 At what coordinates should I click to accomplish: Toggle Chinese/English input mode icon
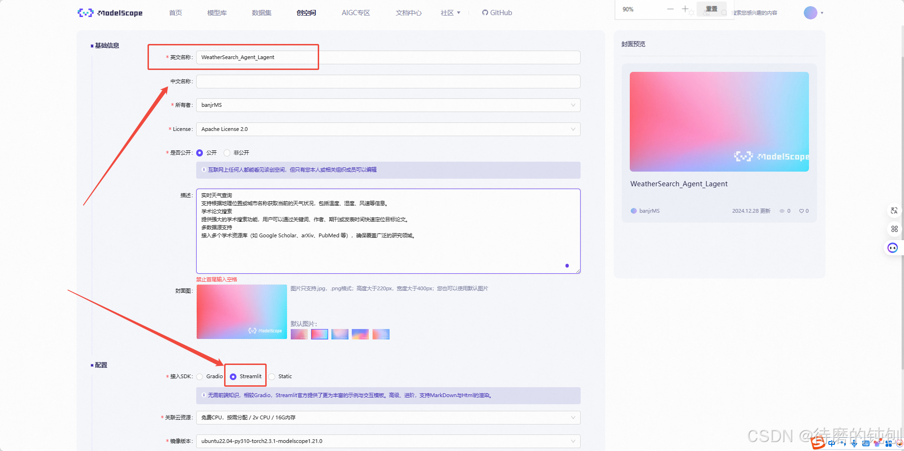pyautogui.click(x=832, y=443)
